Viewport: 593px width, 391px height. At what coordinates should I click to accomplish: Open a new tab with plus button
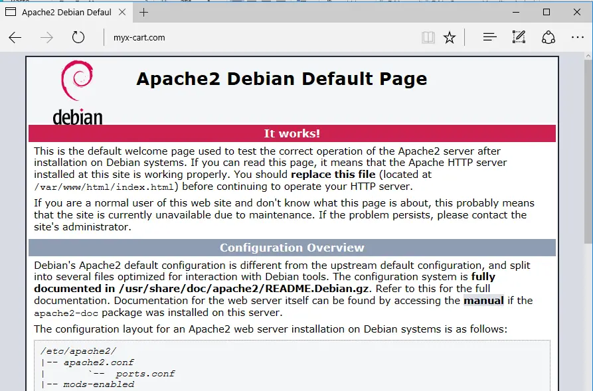pos(143,13)
